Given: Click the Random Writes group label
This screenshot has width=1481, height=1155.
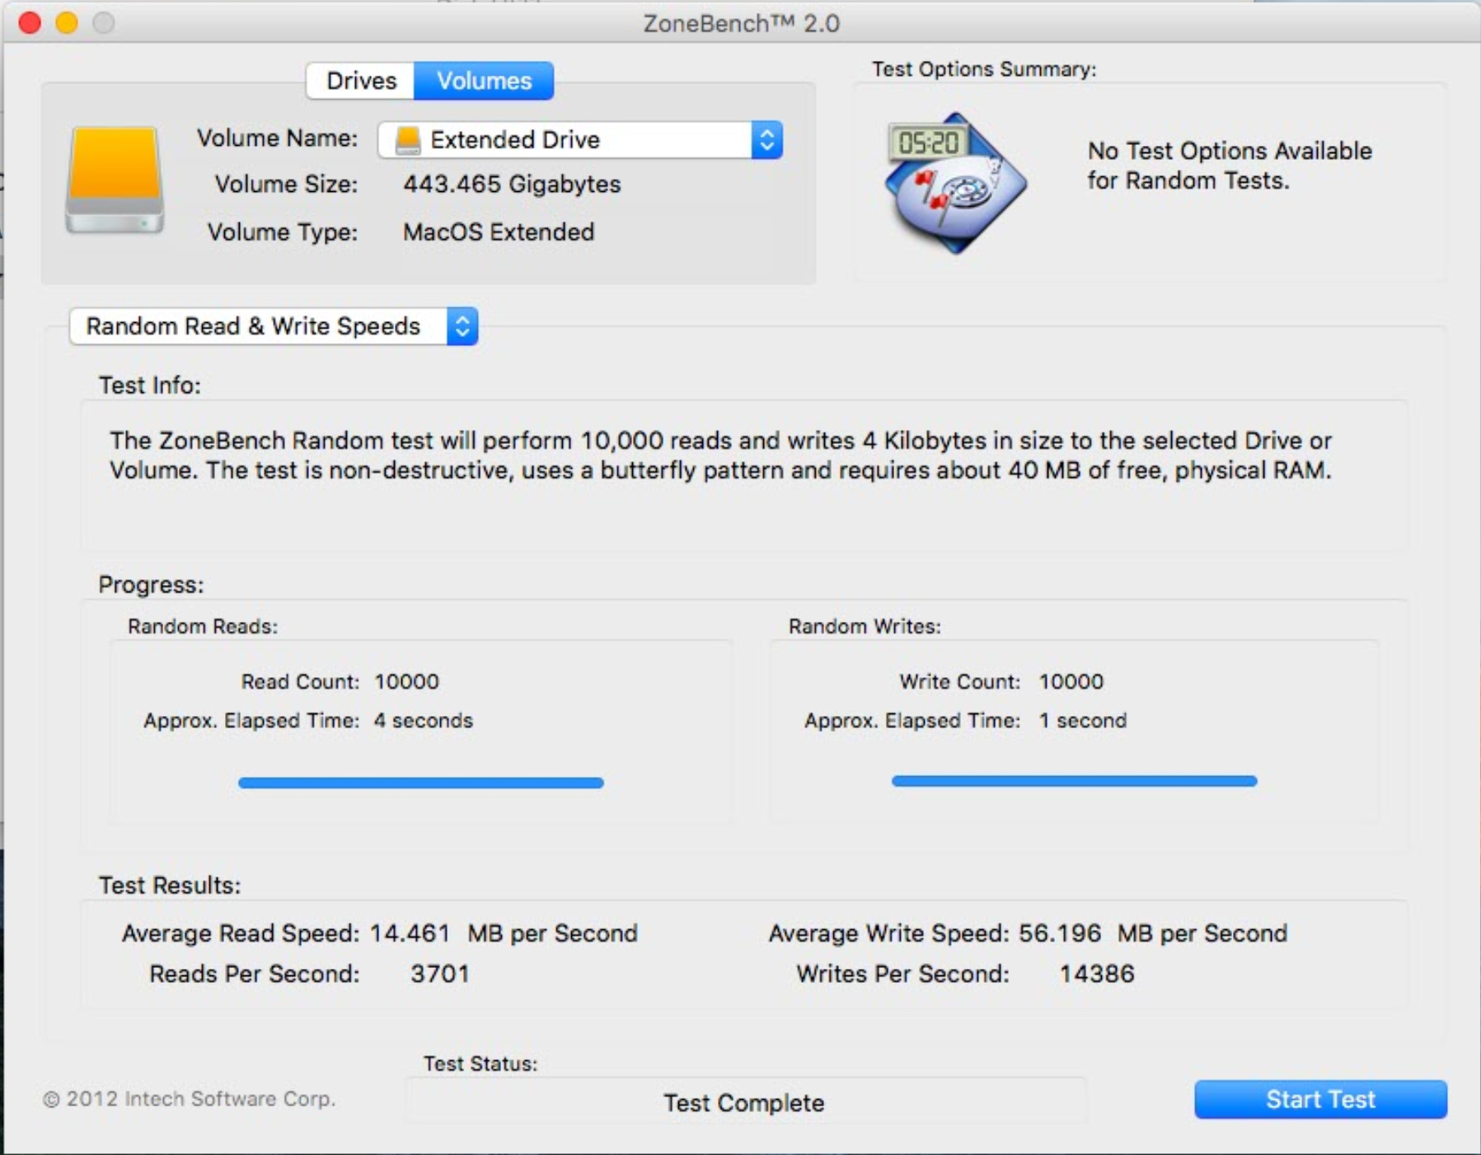Looking at the screenshot, I should coord(865,627).
